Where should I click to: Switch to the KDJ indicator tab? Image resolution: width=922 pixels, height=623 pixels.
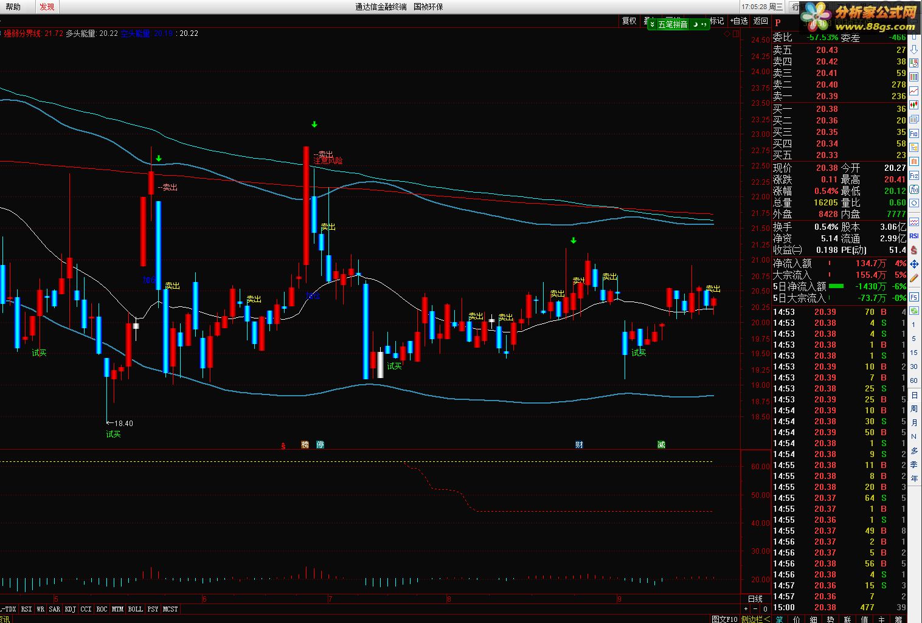click(x=70, y=609)
